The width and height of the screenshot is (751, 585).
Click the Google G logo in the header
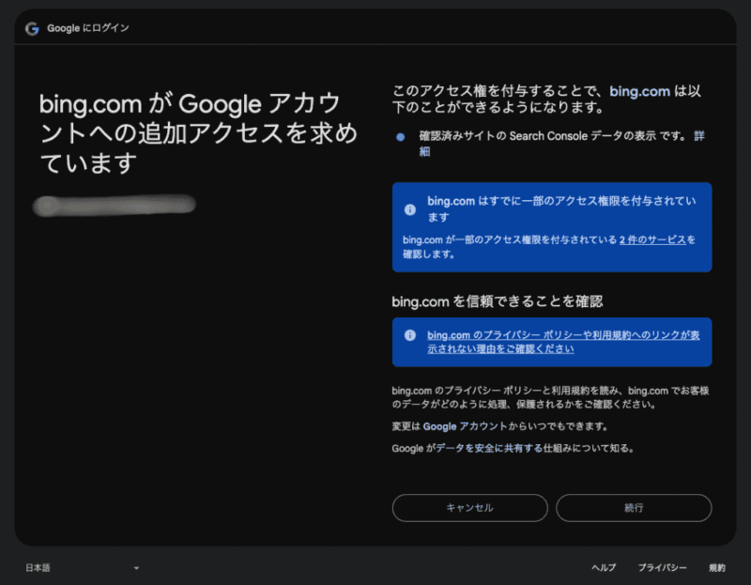coord(31,28)
